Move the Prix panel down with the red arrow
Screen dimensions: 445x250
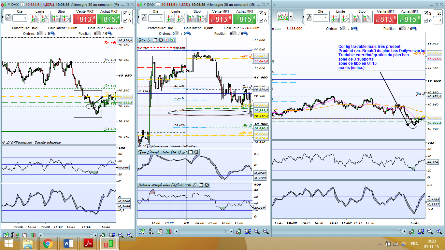(x=166, y=40)
